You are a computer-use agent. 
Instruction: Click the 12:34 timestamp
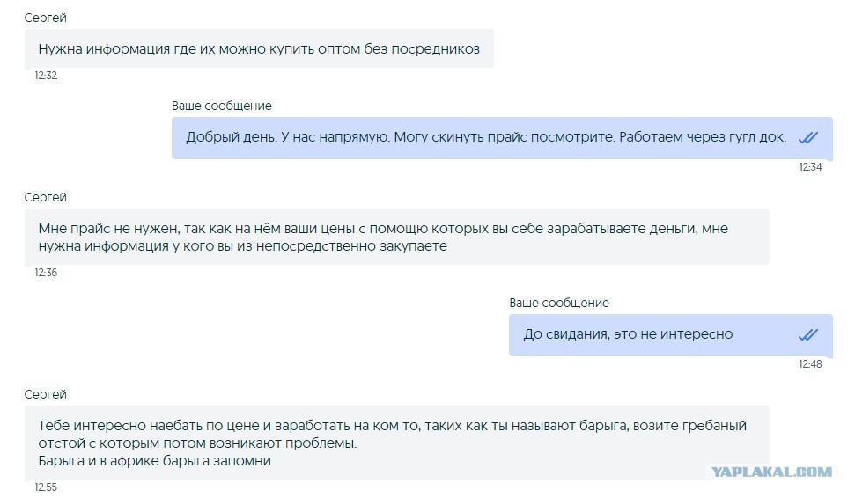click(x=810, y=167)
